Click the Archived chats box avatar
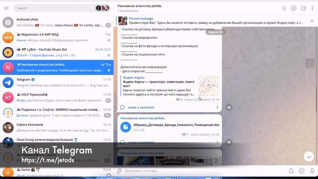 (8, 22)
